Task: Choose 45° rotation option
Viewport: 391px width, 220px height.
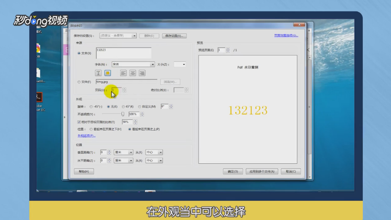Action: click(123, 107)
